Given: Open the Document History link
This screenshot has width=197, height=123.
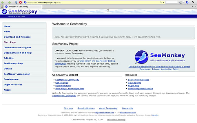Looking at the screenshot, I should [x=116, y=120].
